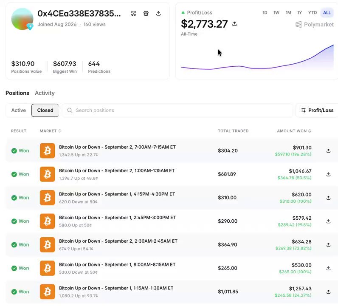
Task: Open Bitcoin icon of 1:00AM-1:15AM market
Action: click(48, 174)
